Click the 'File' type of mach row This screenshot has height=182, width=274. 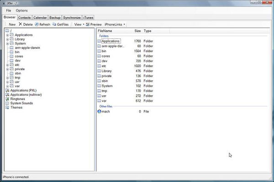tap(146, 111)
